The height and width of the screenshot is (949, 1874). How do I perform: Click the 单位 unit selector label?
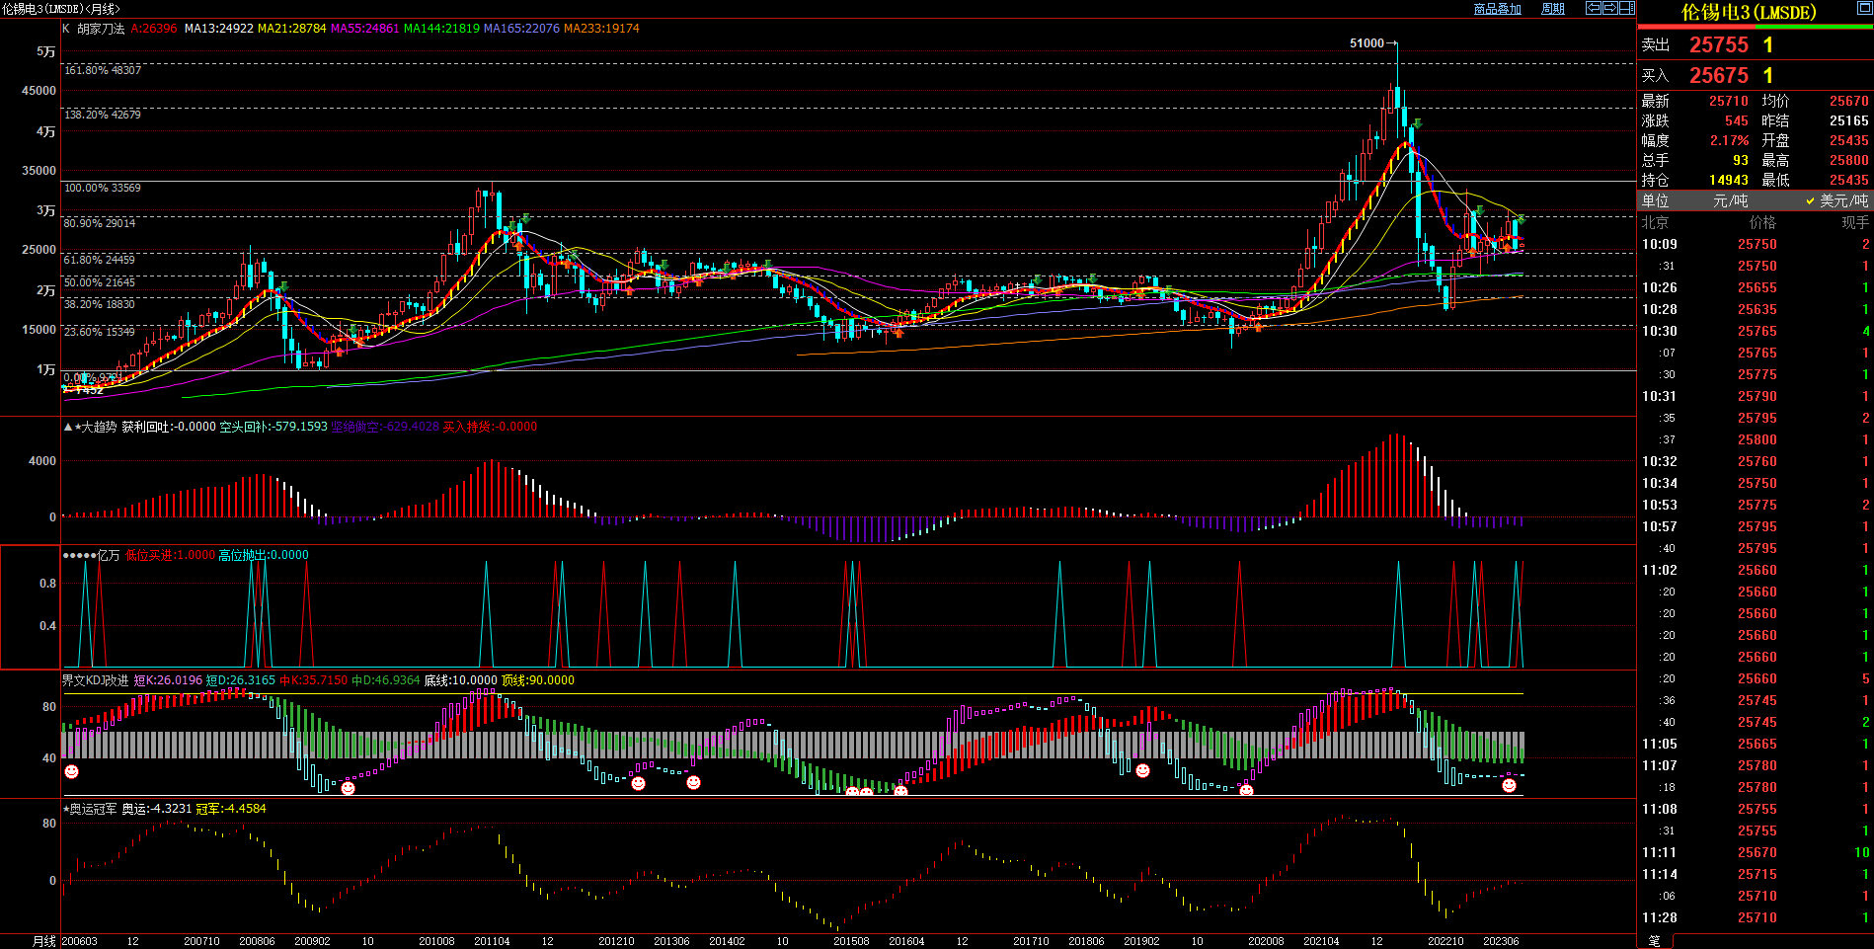[1655, 200]
